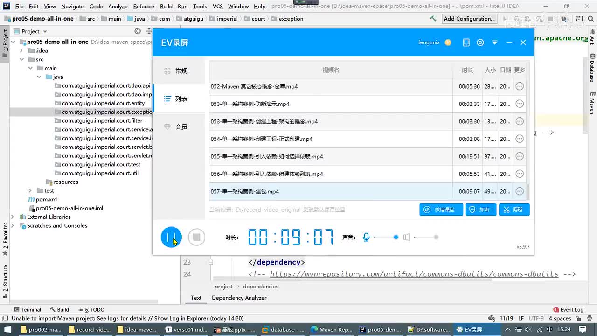Stop recording in EV recorder
The height and width of the screenshot is (336, 597).
196,237
